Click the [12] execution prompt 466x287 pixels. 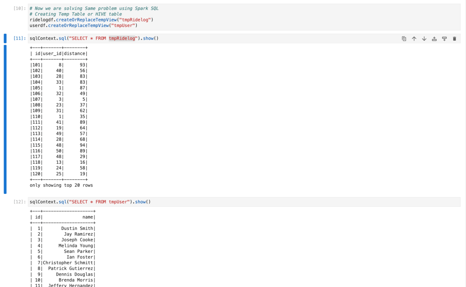pos(20,202)
